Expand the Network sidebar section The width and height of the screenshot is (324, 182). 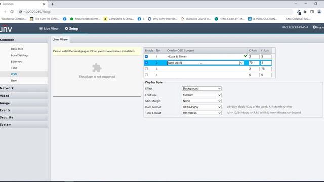tap(24, 88)
